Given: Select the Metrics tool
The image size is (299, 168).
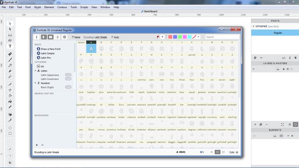Looking at the screenshot, I should point(10,35).
